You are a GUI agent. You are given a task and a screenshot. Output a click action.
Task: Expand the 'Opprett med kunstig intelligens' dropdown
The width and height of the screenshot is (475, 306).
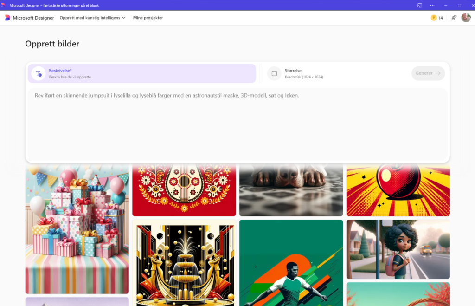pyautogui.click(x=93, y=18)
